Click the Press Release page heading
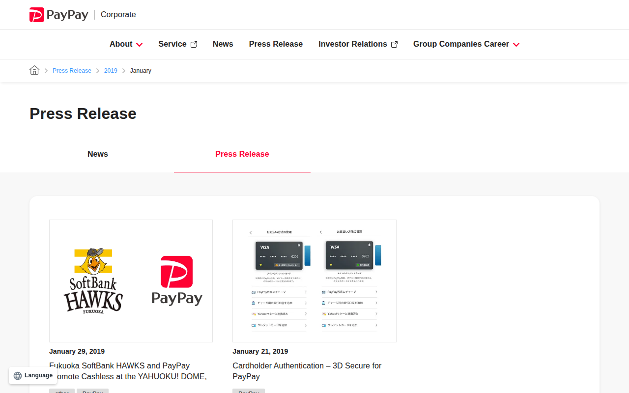This screenshot has width=629, height=393. [83, 113]
